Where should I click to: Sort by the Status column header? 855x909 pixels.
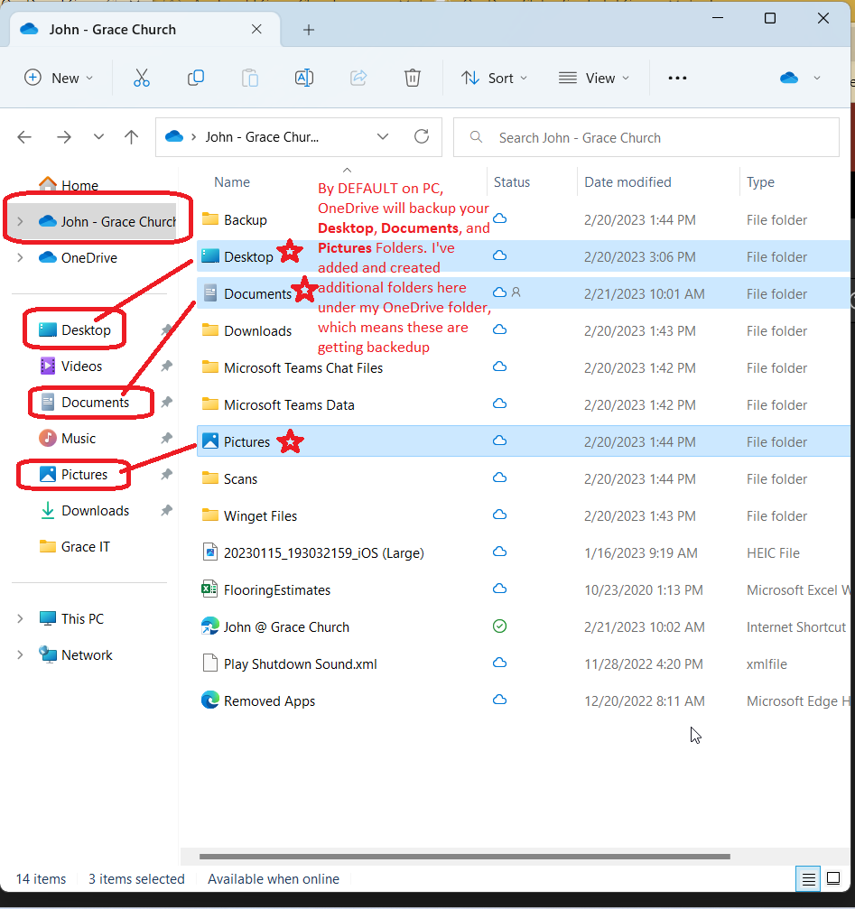[512, 182]
